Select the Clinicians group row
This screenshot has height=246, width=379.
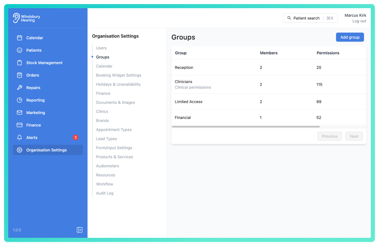pyautogui.click(x=269, y=84)
